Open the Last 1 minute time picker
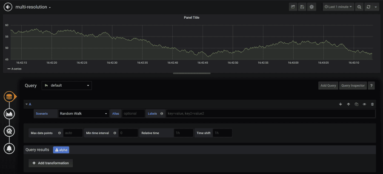The width and height of the screenshot is (383, 174). [338, 7]
